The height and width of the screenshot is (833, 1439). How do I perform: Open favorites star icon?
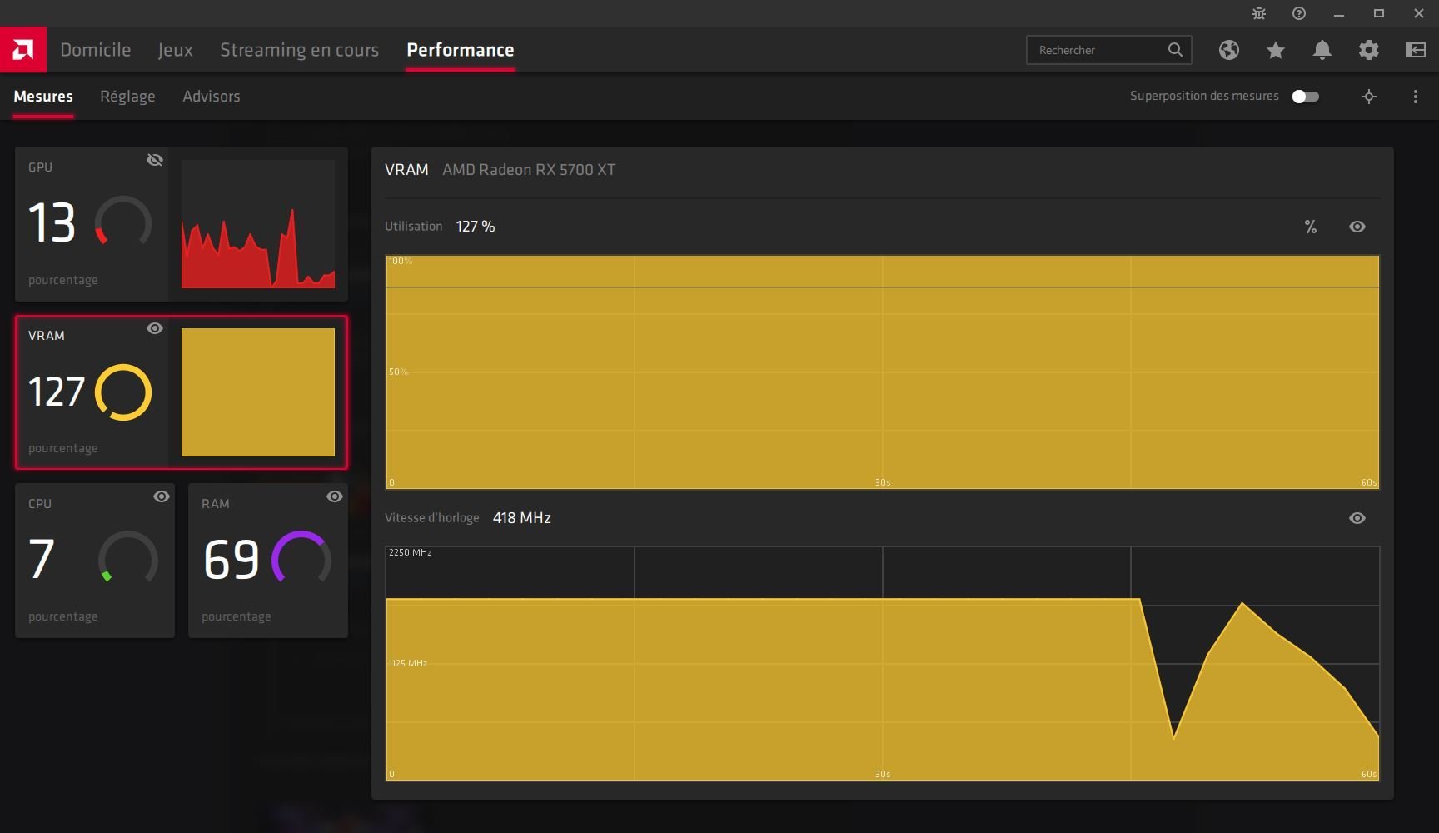click(1275, 50)
